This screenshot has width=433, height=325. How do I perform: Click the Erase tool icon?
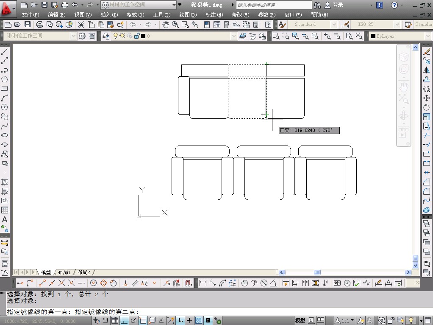(427, 52)
